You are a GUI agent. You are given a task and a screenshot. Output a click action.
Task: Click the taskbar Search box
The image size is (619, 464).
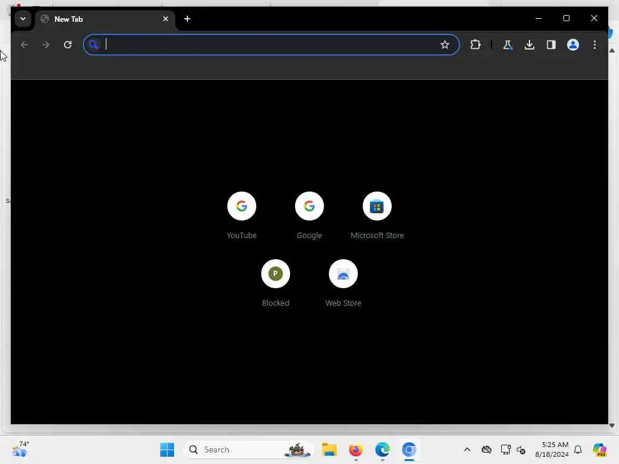[x=248, y=449]
